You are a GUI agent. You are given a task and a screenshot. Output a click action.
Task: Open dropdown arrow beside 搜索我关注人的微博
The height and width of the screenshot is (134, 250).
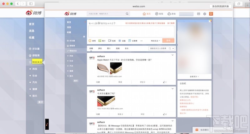click(173, 48)
